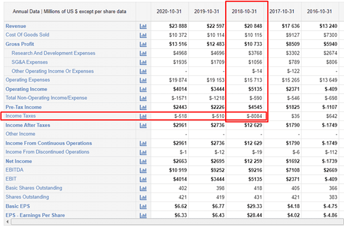Click the chart icon for Revenue row

143,26
